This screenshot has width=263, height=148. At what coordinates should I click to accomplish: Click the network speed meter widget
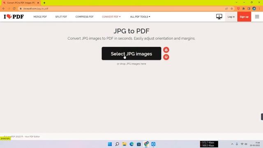click(209, 144)
